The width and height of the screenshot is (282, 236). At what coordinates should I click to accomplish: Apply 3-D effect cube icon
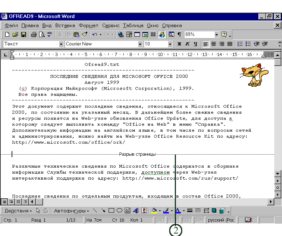tap(222, 211)
